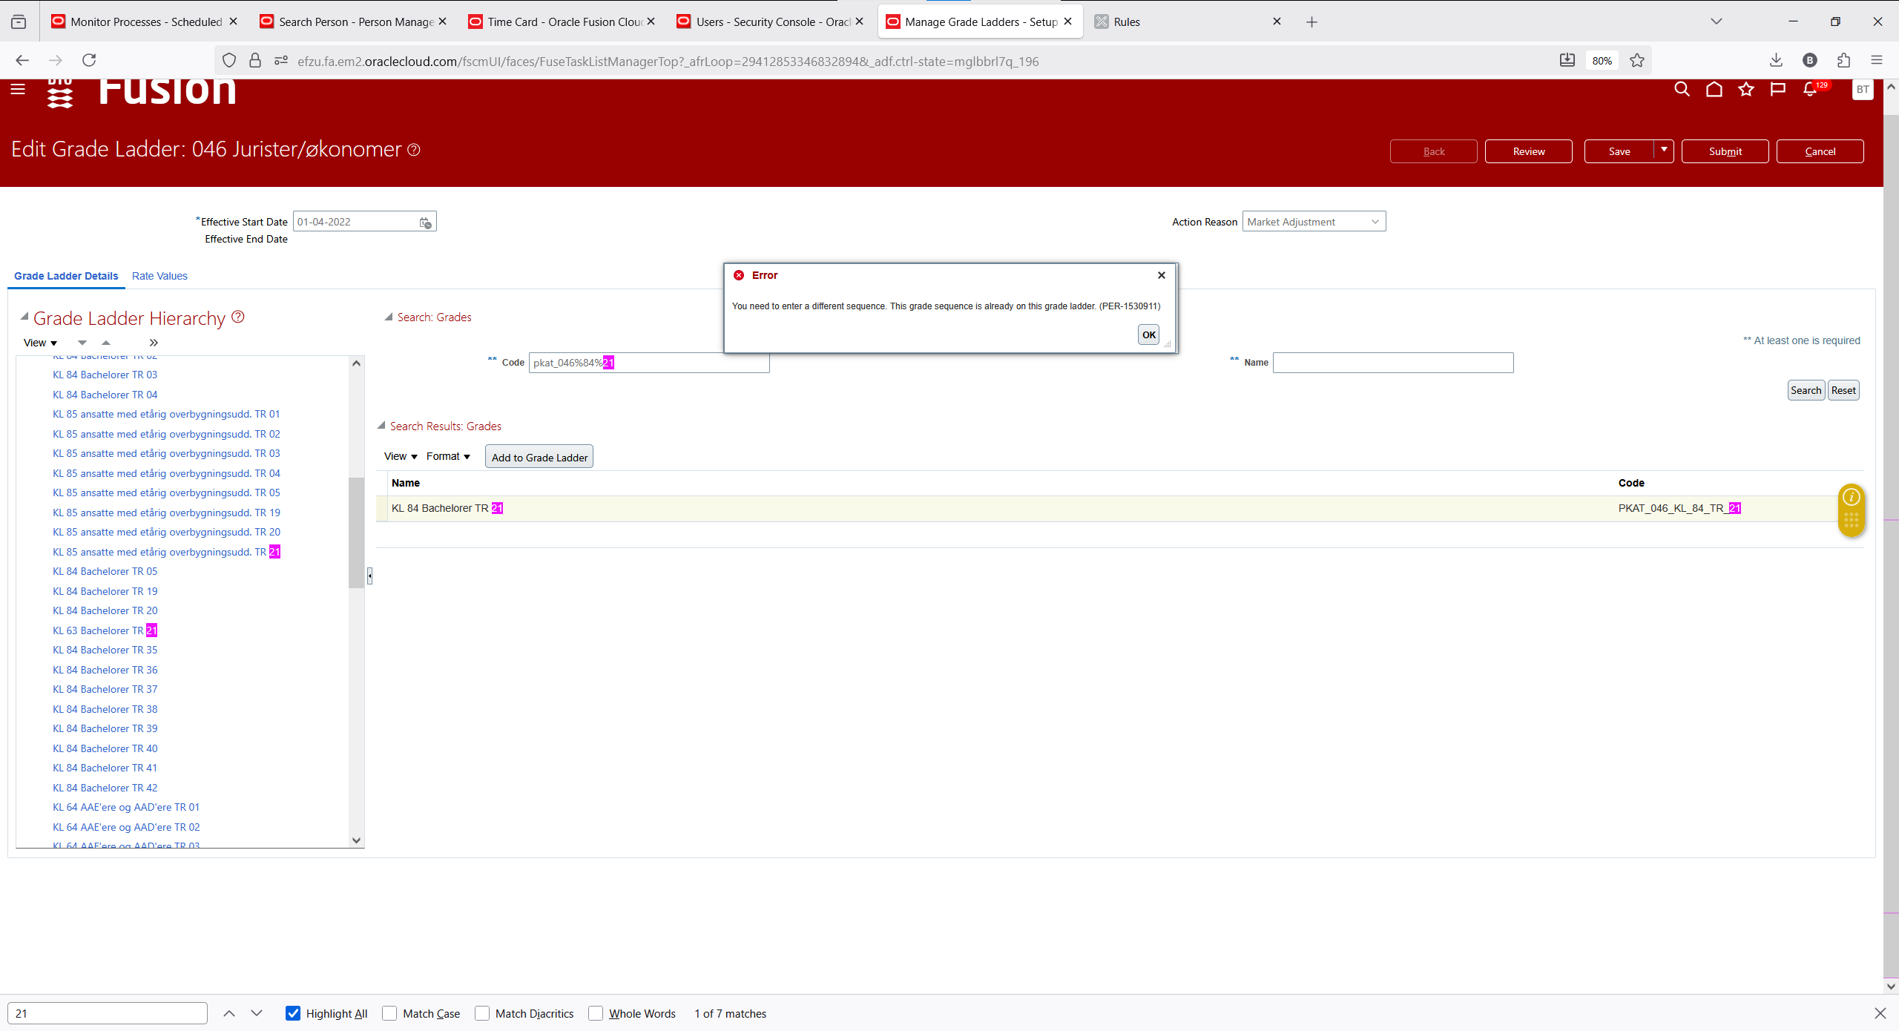Open the global search in the Fusion header
1899x1031 pixels.
1682,89
